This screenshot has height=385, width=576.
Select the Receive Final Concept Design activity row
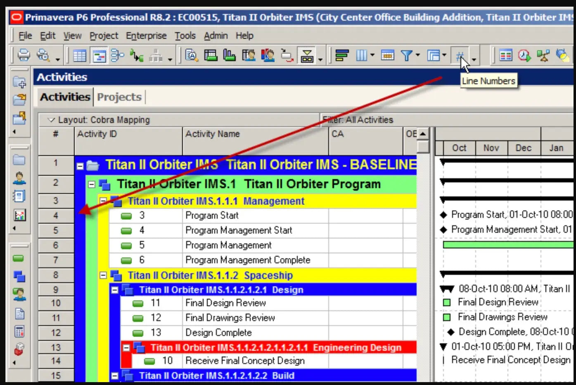[245, 360]
